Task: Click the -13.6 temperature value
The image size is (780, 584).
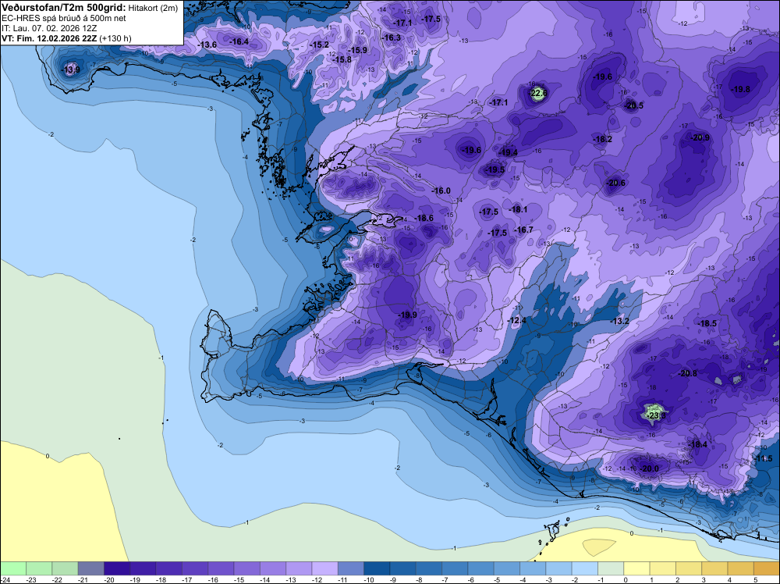Action: [207, 45]
